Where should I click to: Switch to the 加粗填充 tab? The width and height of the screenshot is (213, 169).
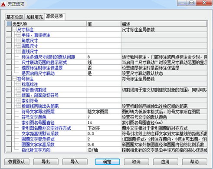pos(34,17)
